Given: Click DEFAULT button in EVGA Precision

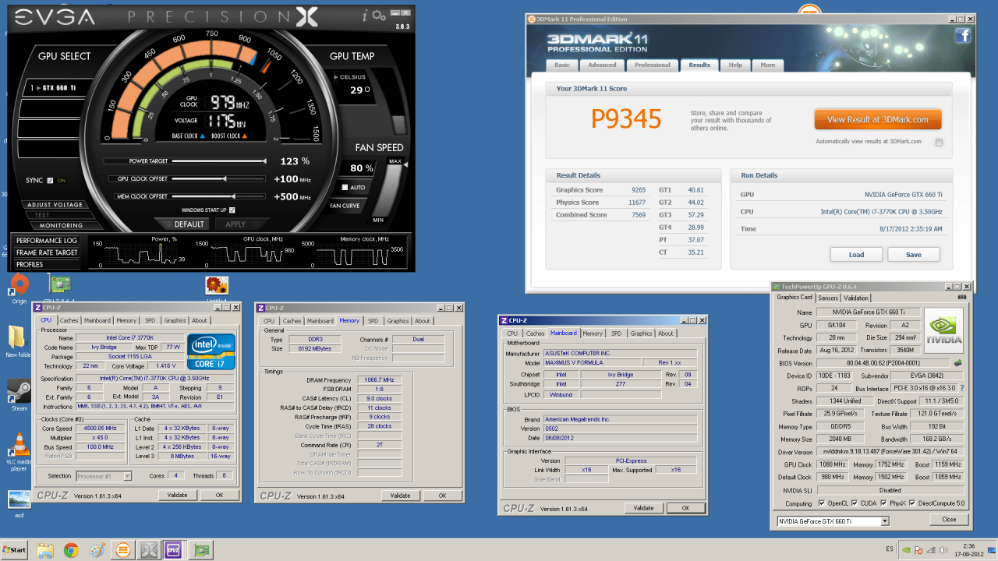Looking at the screenshot, I should click(189, 224).
